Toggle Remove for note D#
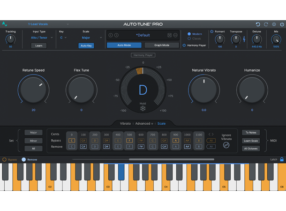This screenshot has width=286, height=211. pos(106,147)
